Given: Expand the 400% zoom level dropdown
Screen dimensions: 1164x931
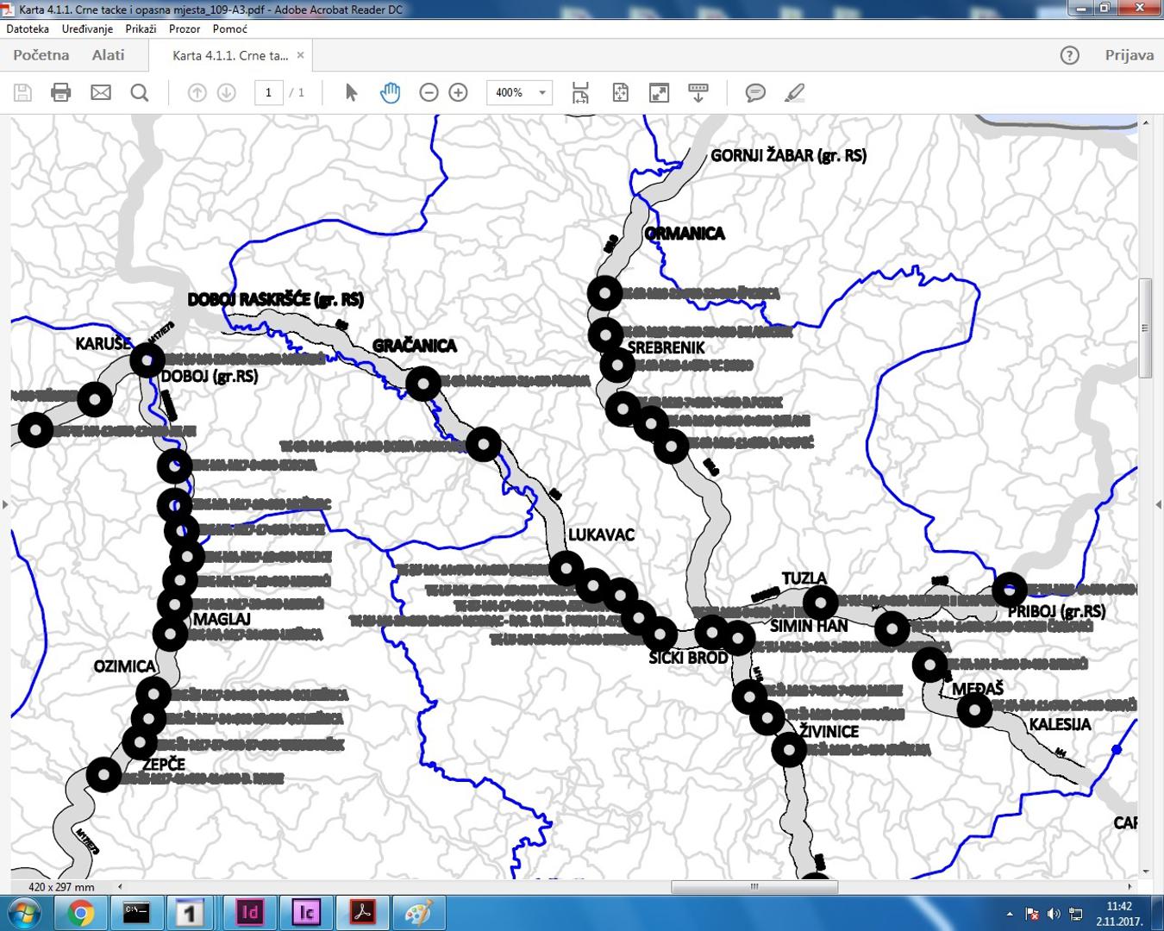Looking at the screenshot, I should pos(542,92).
